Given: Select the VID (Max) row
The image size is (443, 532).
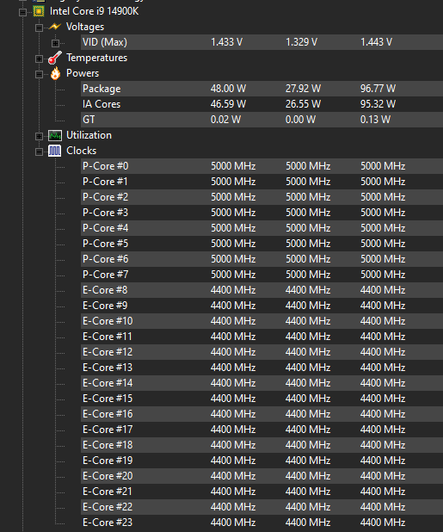Looking at the screenshot, I should pyautogui.click(x=262, y=42).
